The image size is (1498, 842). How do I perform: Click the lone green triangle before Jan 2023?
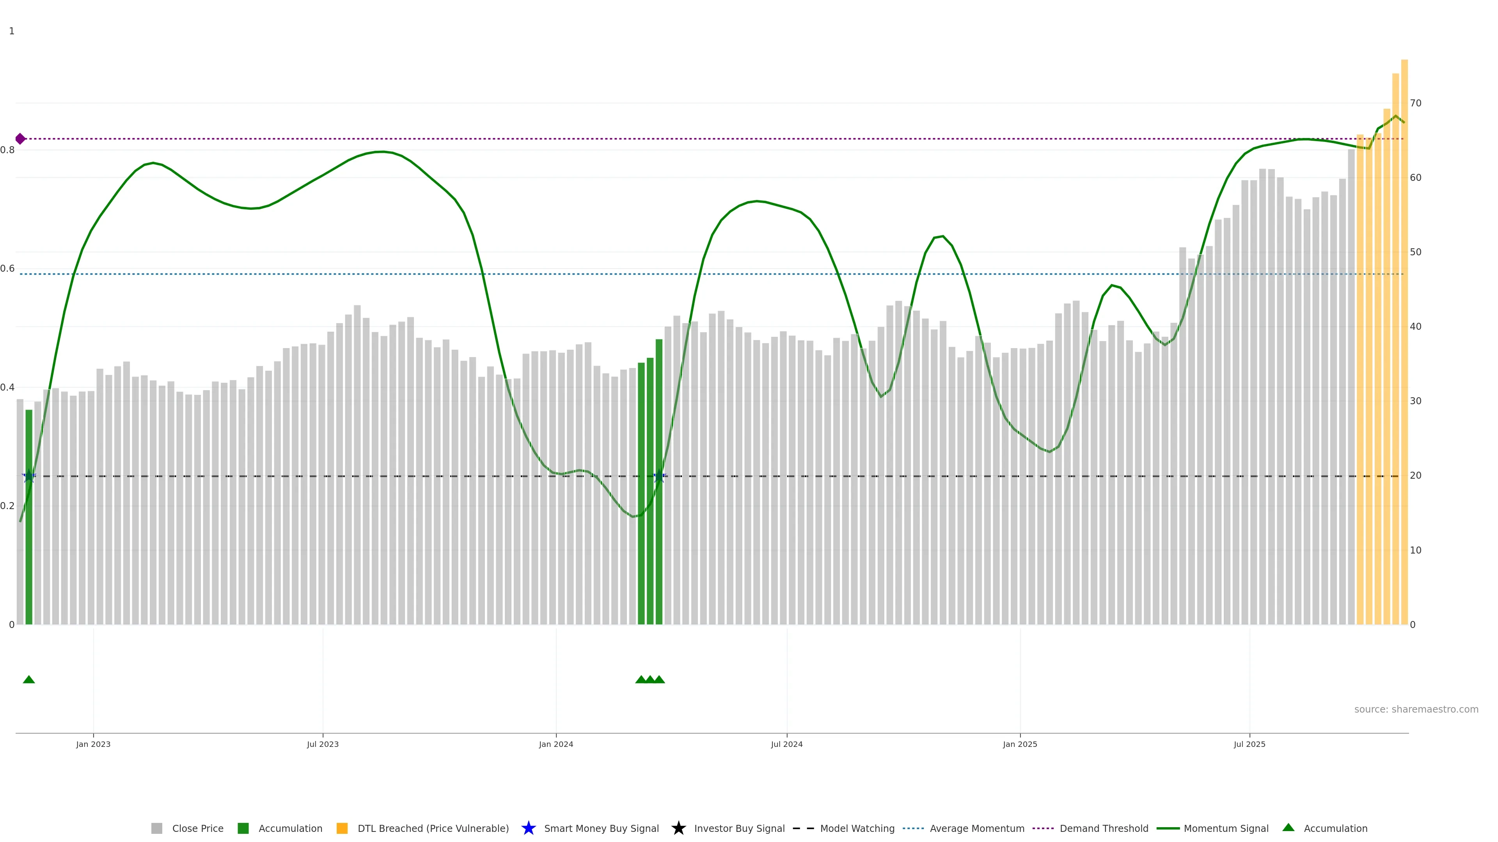(29, 679)
